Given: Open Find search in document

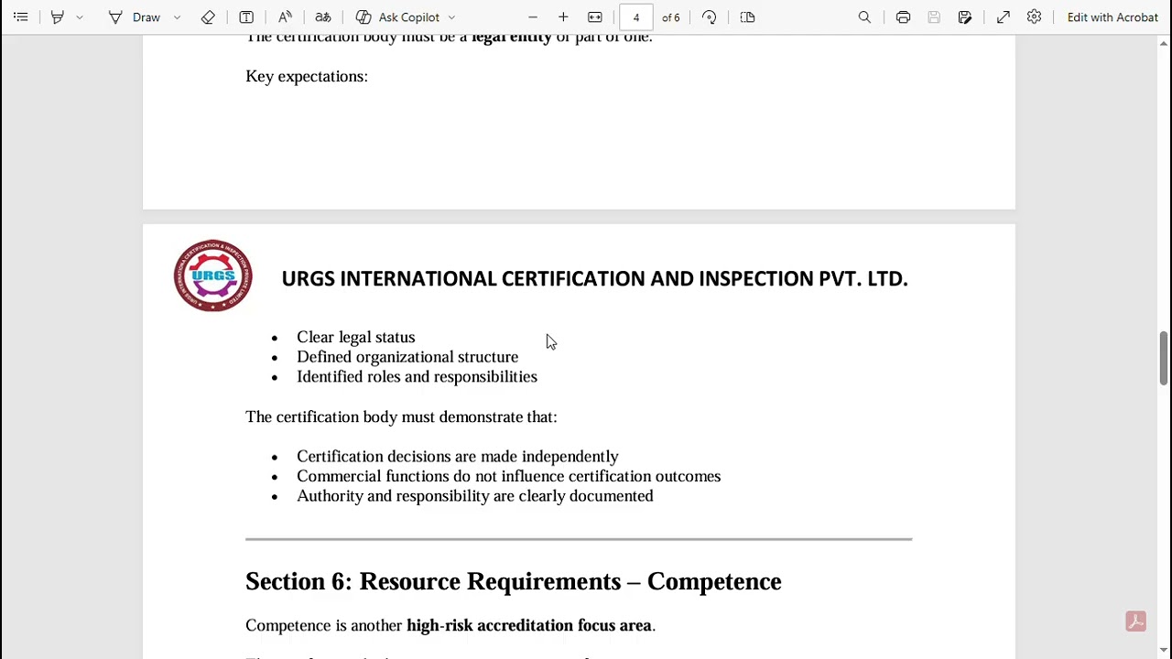Looking at the screenshot, I should pos(864,17).
